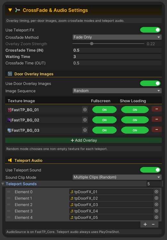
Task: Click the Add Overlay button
Action: tap(83, 140)
